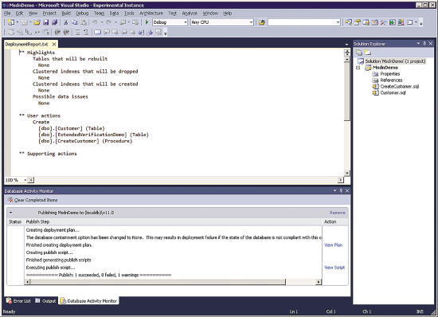Click the editor scroll-down arrow
The height and width of the screenshot is (317, 438).
coord(347,173)
